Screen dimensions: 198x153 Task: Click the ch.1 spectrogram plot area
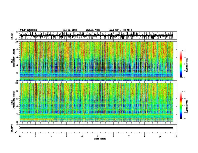(96, 61)
